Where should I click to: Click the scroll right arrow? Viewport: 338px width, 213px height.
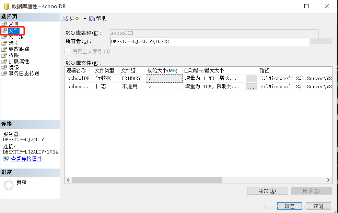[328, 180]
